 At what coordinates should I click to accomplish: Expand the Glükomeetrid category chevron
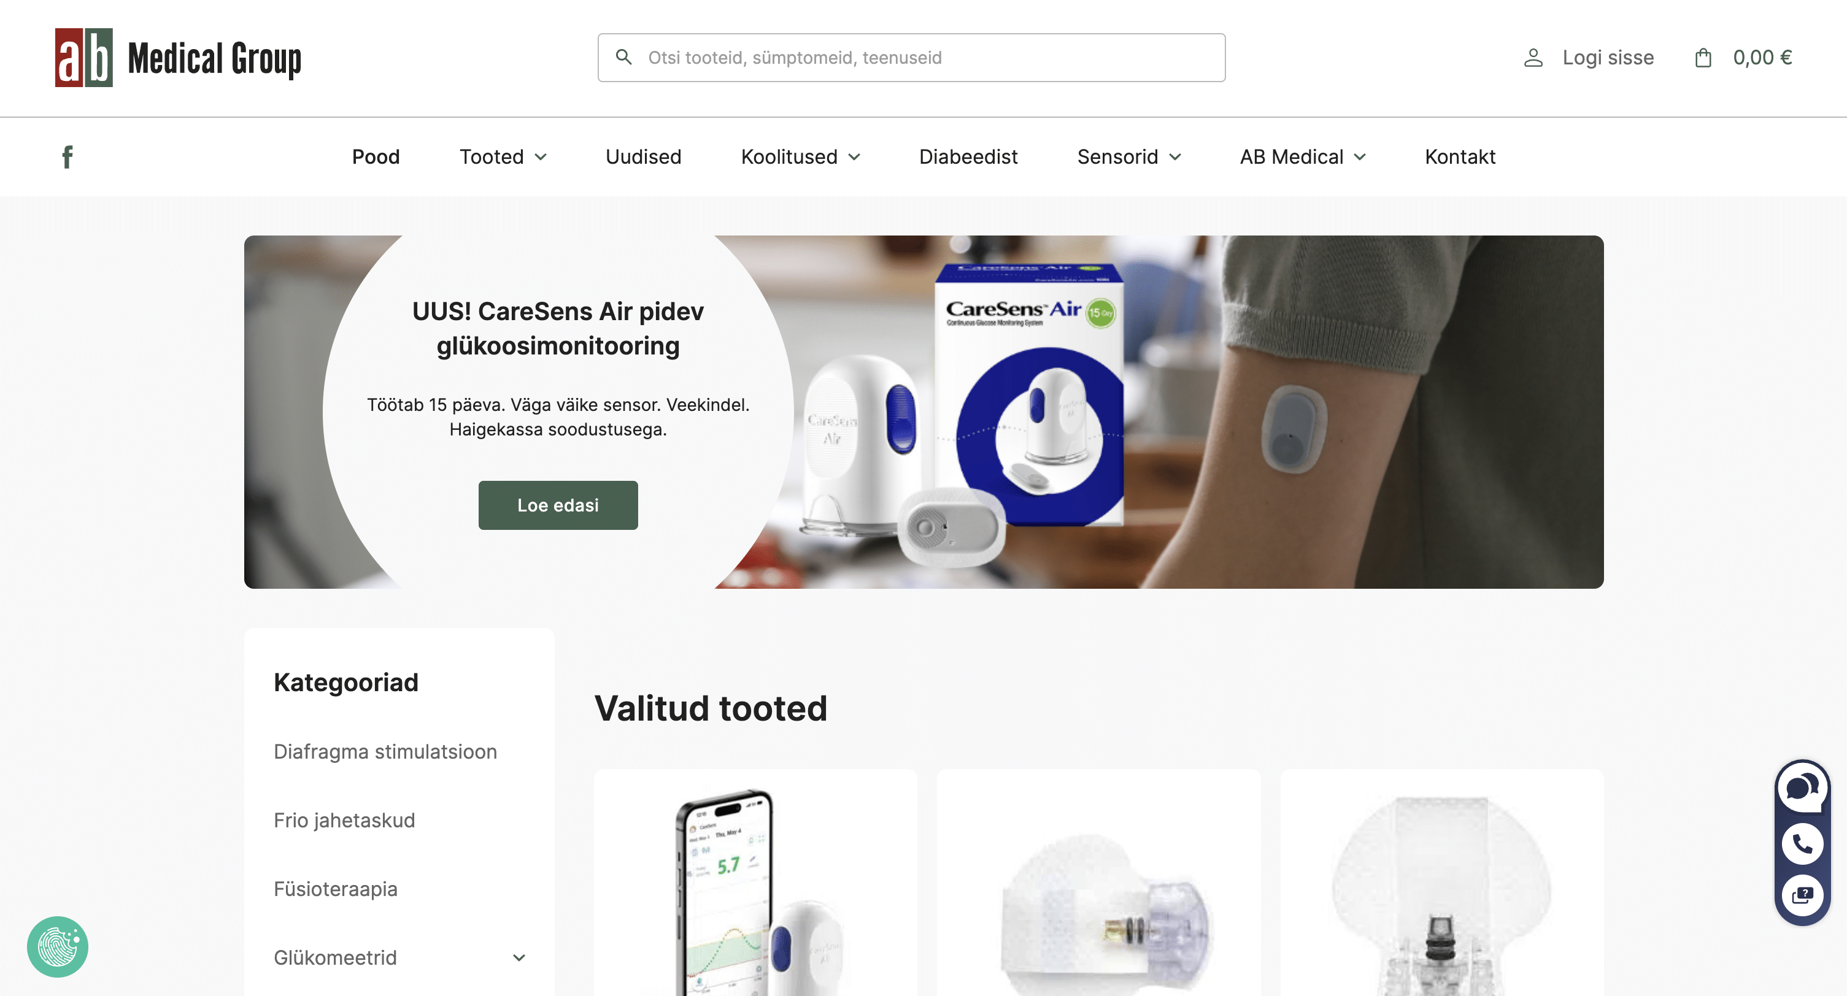[x=519, y=957]
